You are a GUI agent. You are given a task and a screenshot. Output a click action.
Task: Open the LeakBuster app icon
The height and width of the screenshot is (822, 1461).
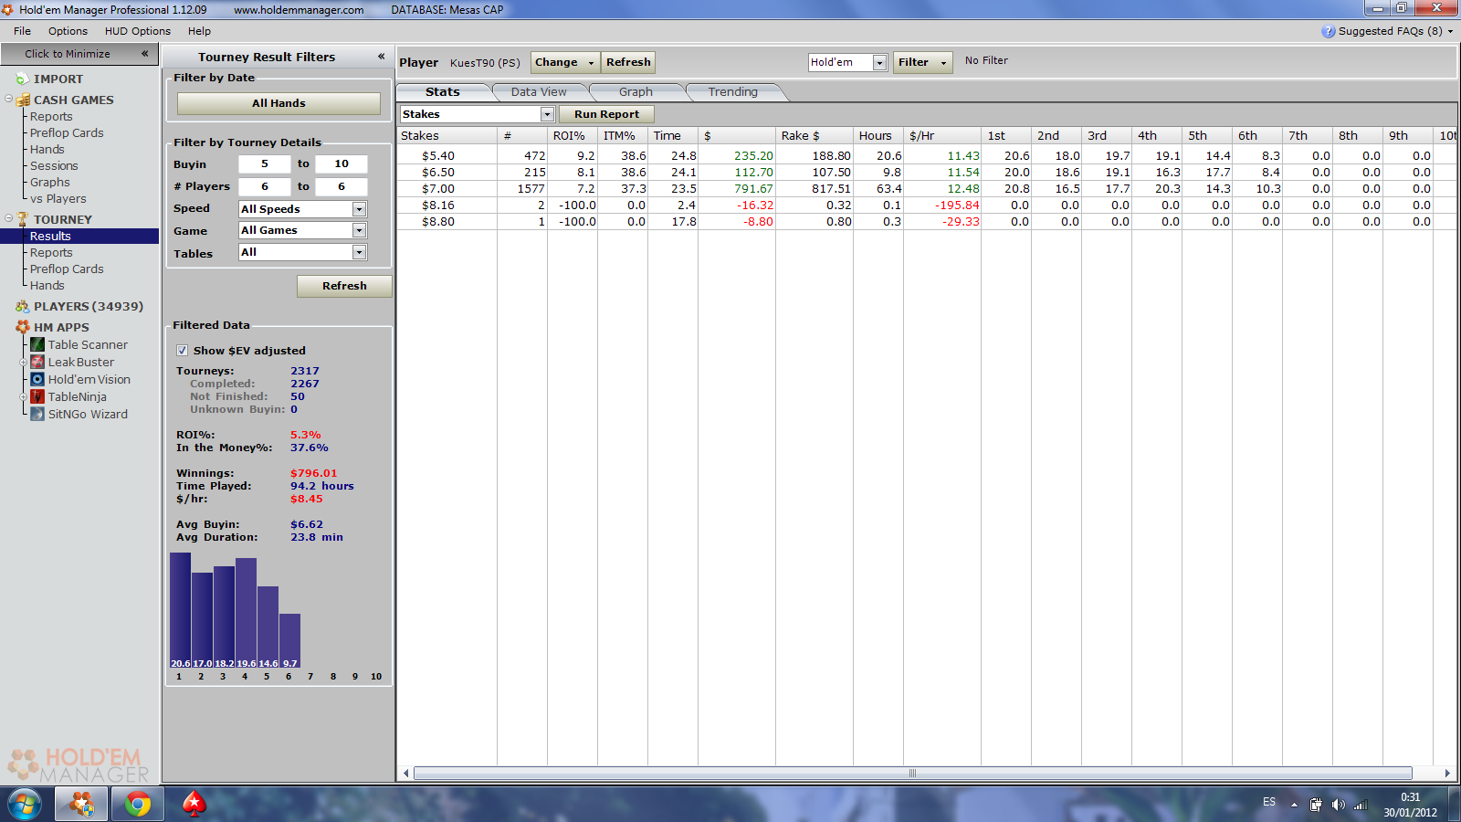point(37,362)
